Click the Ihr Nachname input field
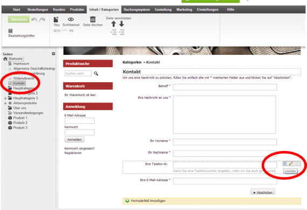Viewport: 307px width, 210px height. point(225,154)
